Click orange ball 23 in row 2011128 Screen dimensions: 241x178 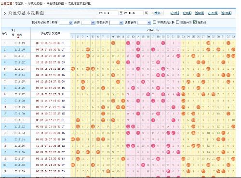183,101
